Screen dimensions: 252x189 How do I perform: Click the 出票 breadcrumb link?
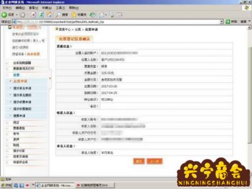point(78,29)
